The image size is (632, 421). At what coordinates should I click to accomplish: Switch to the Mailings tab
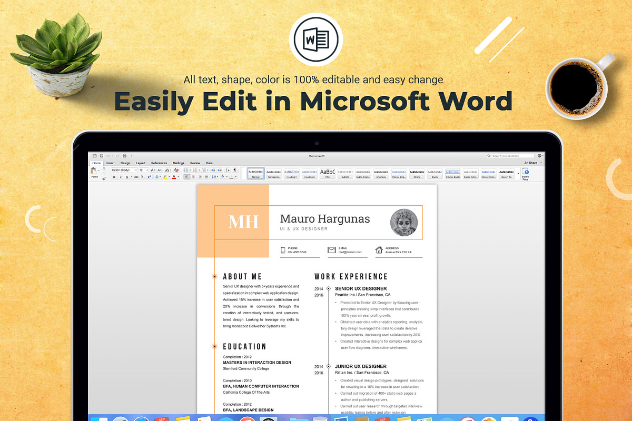coord(179,163)
